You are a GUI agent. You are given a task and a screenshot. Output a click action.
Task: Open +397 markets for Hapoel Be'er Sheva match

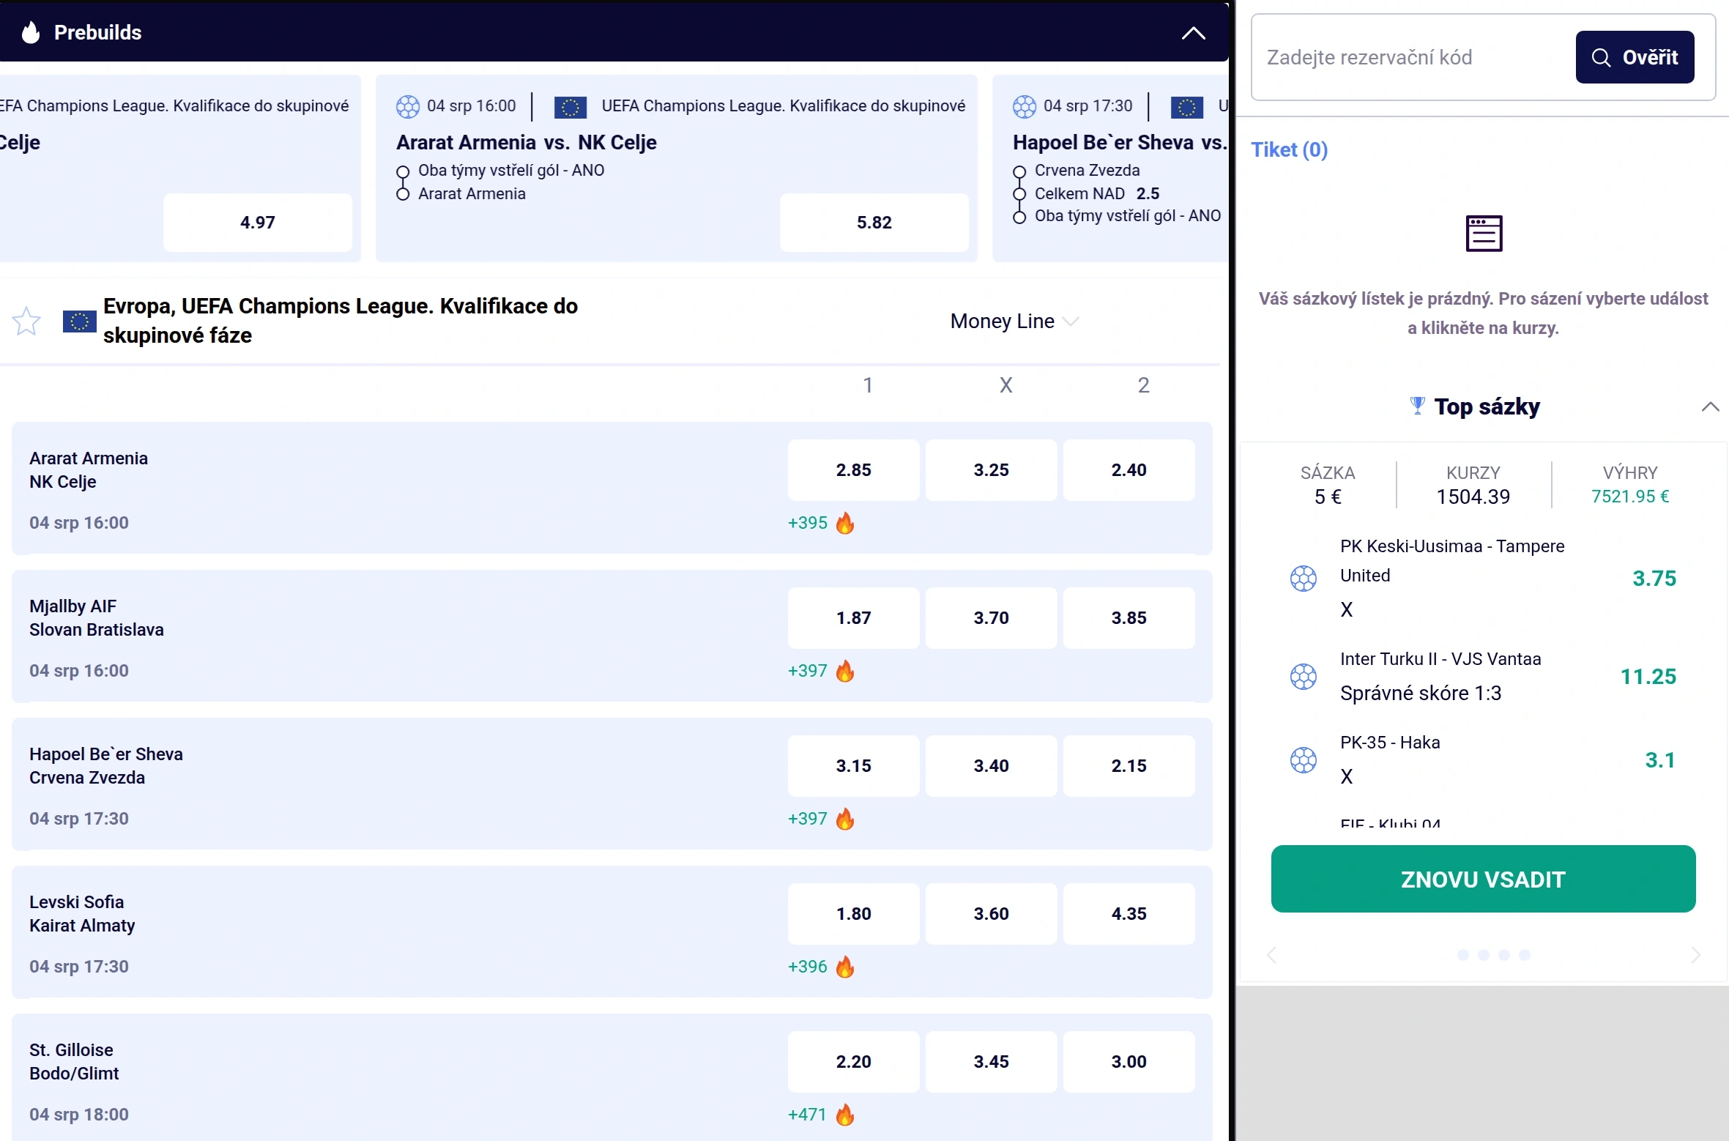coord(807,819)
